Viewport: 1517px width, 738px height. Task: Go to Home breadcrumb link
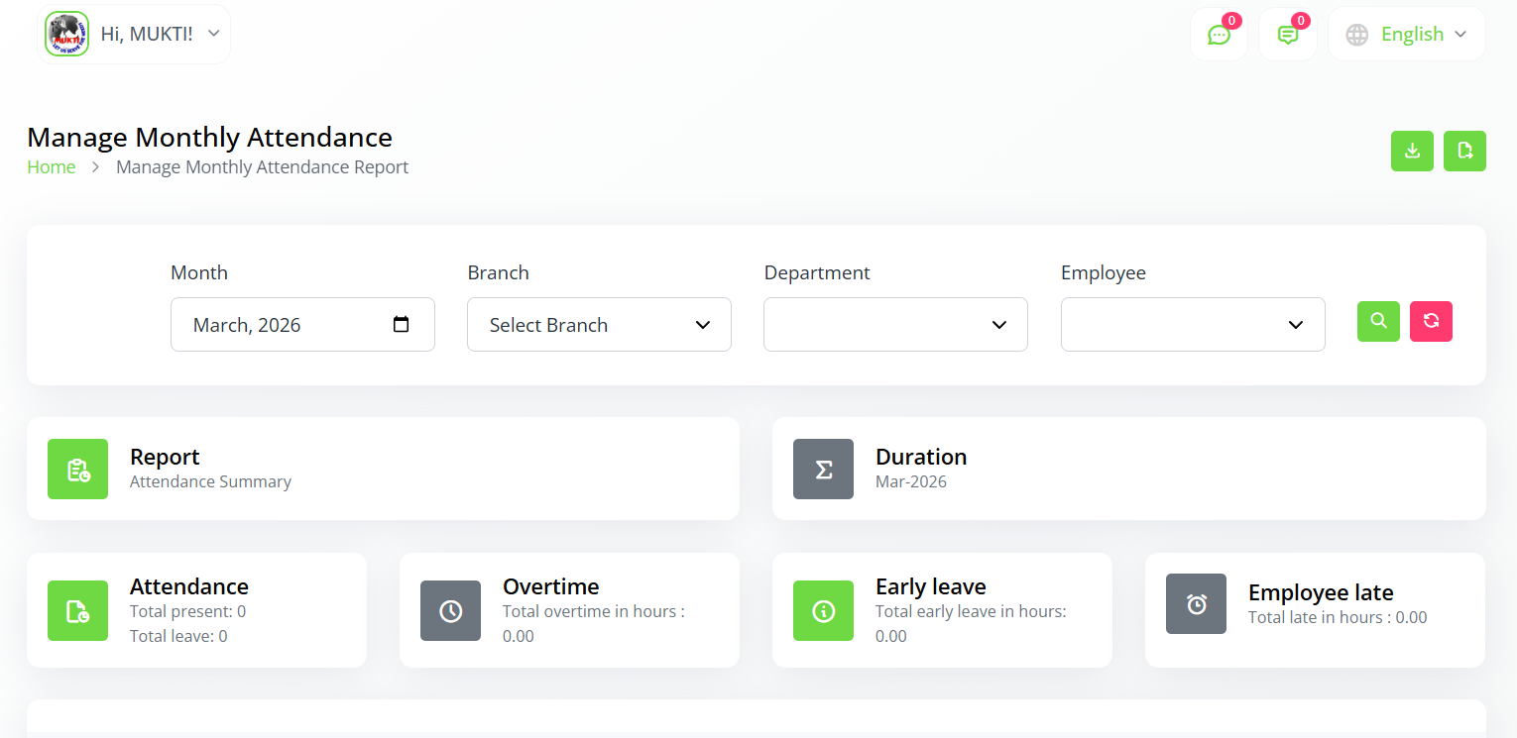coord(52,166)
